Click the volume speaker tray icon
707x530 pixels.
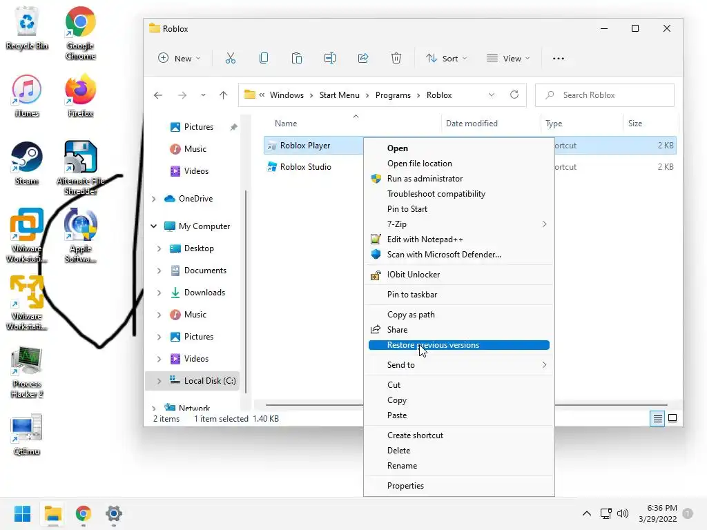623,513
